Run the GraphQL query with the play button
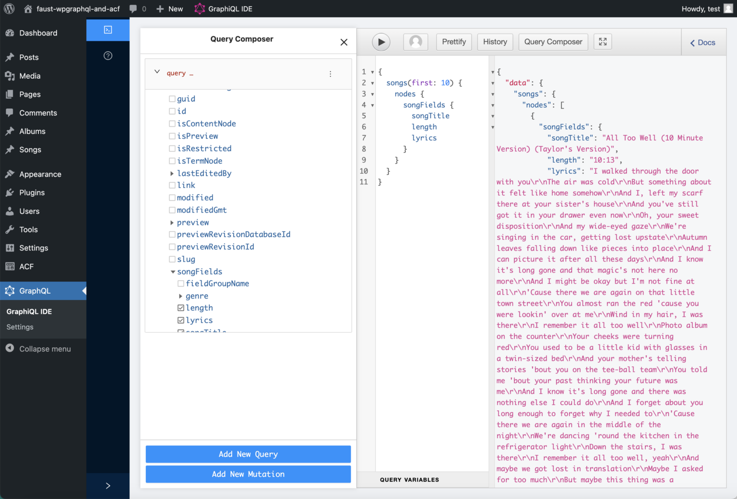737x499 pixels. click(381, 42)
